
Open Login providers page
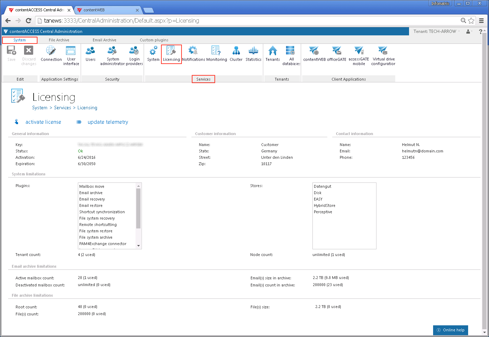pyautogui.click(x=134, y=56)
